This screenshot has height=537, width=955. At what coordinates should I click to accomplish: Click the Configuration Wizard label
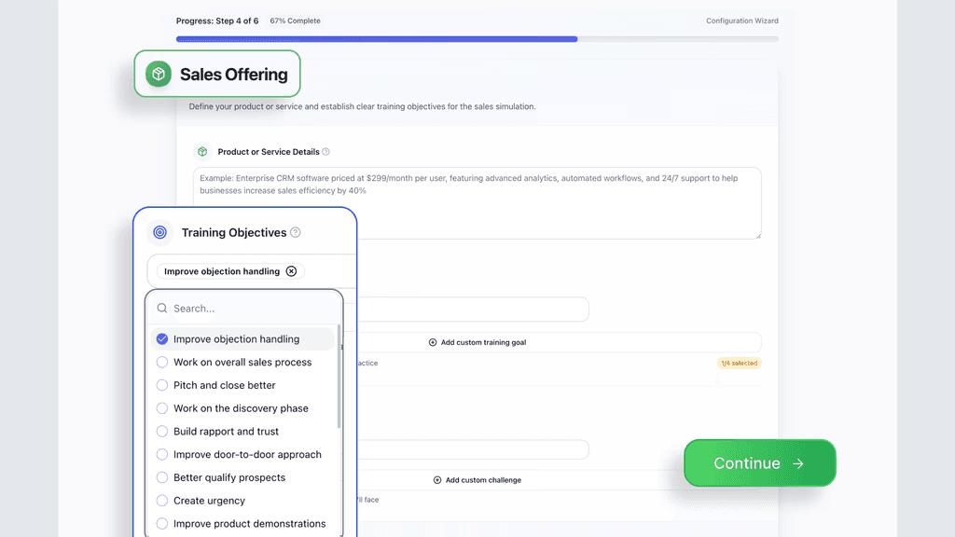click(x=741, y=21)
